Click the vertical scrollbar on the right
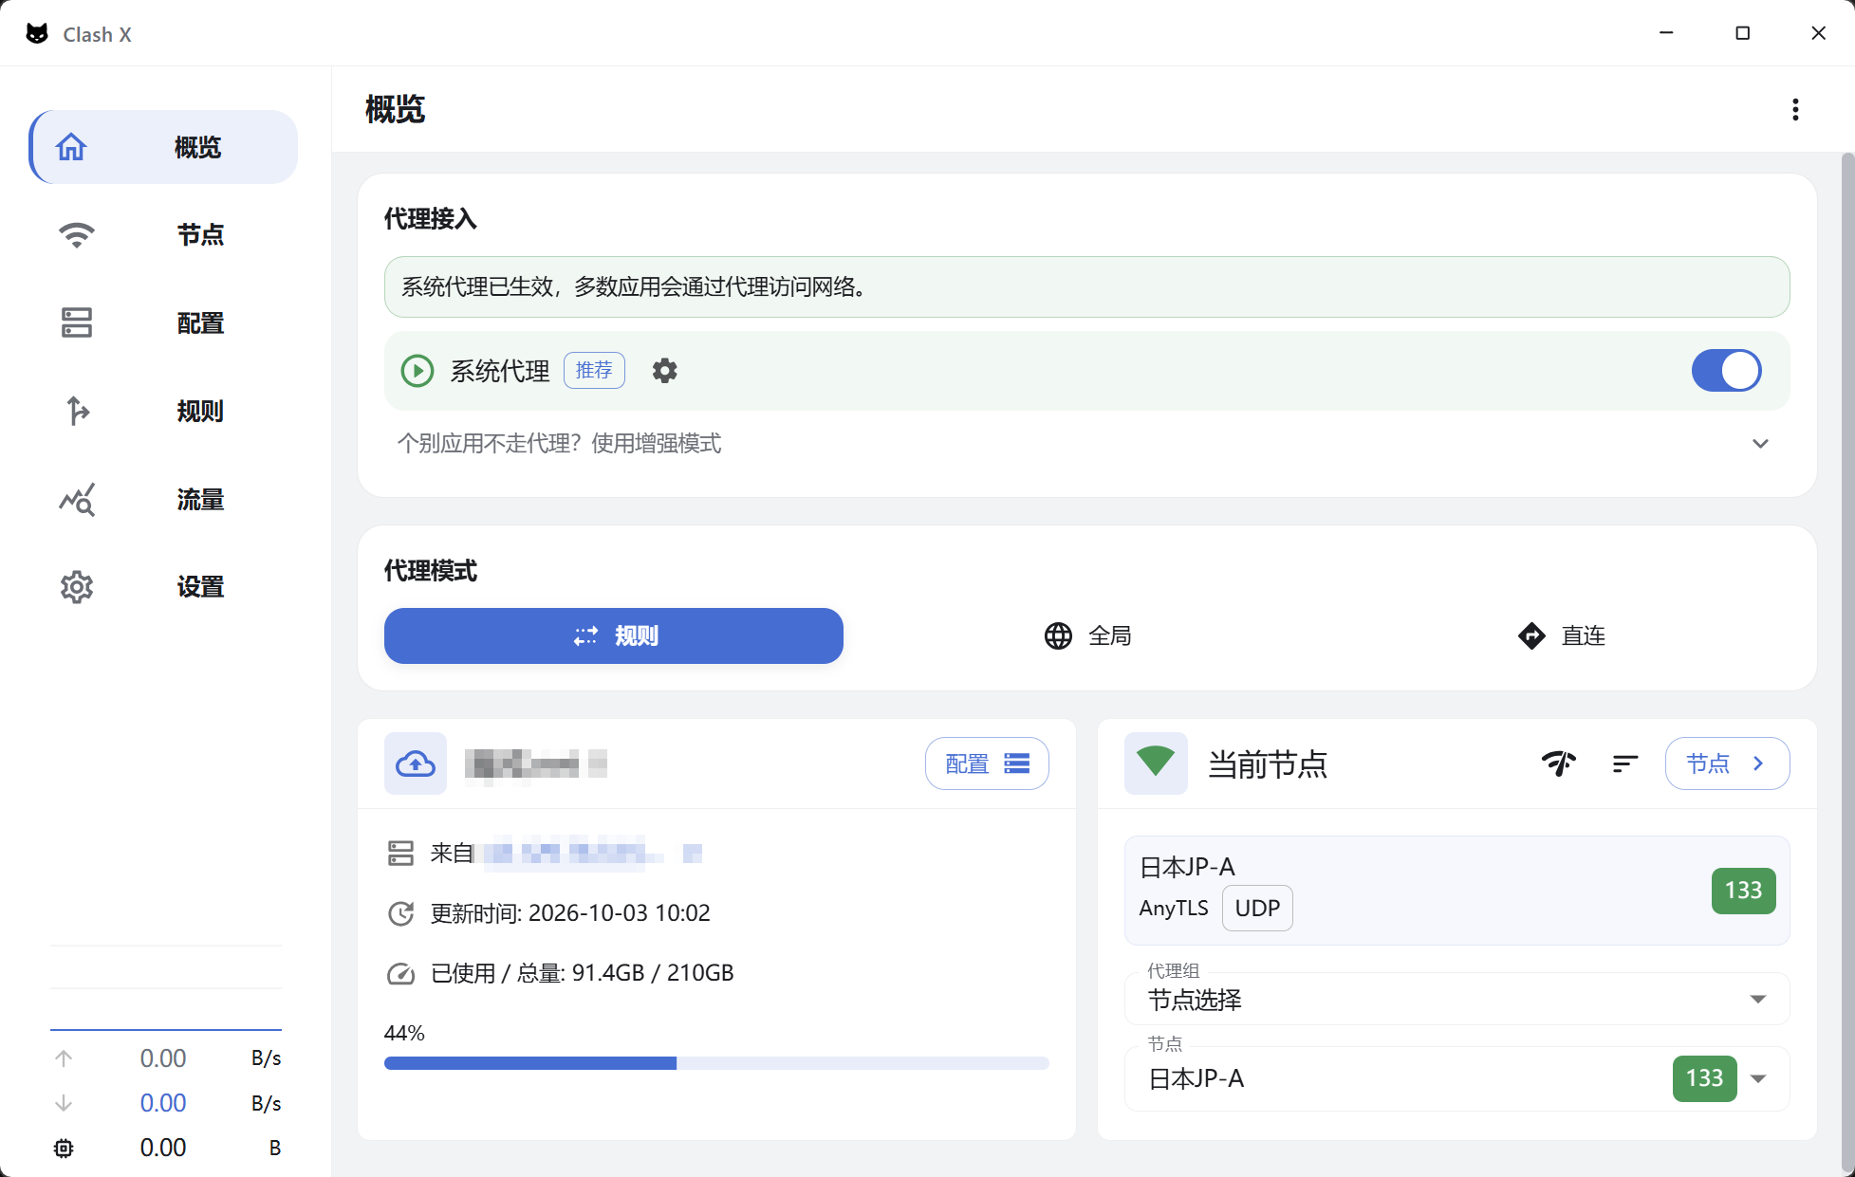This screenshot has width=1855, height=1177. (x=1847, y=662)
